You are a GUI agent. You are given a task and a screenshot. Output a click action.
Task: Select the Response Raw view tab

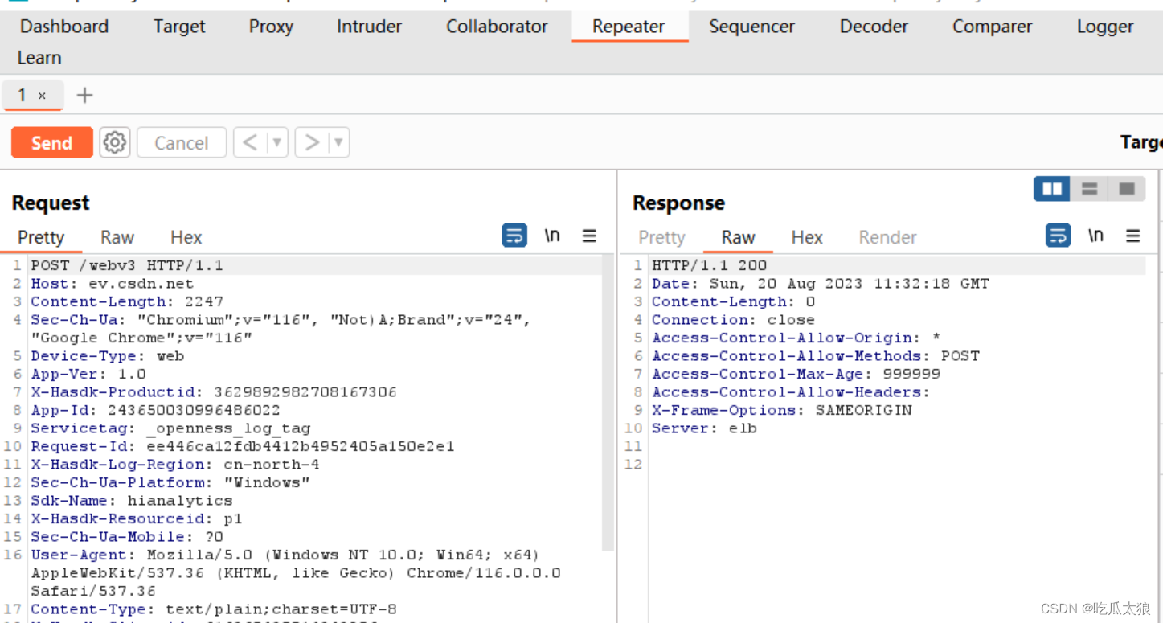(x=738, y=237)
